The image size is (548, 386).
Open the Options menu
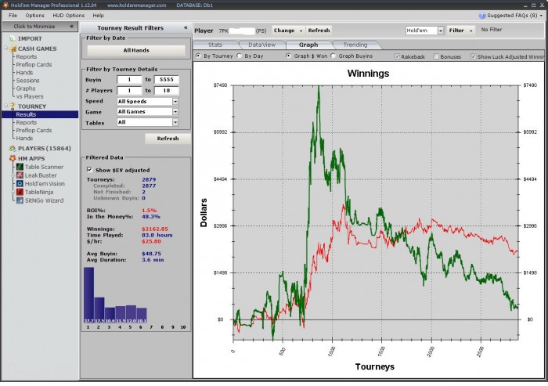pos(35,16)
